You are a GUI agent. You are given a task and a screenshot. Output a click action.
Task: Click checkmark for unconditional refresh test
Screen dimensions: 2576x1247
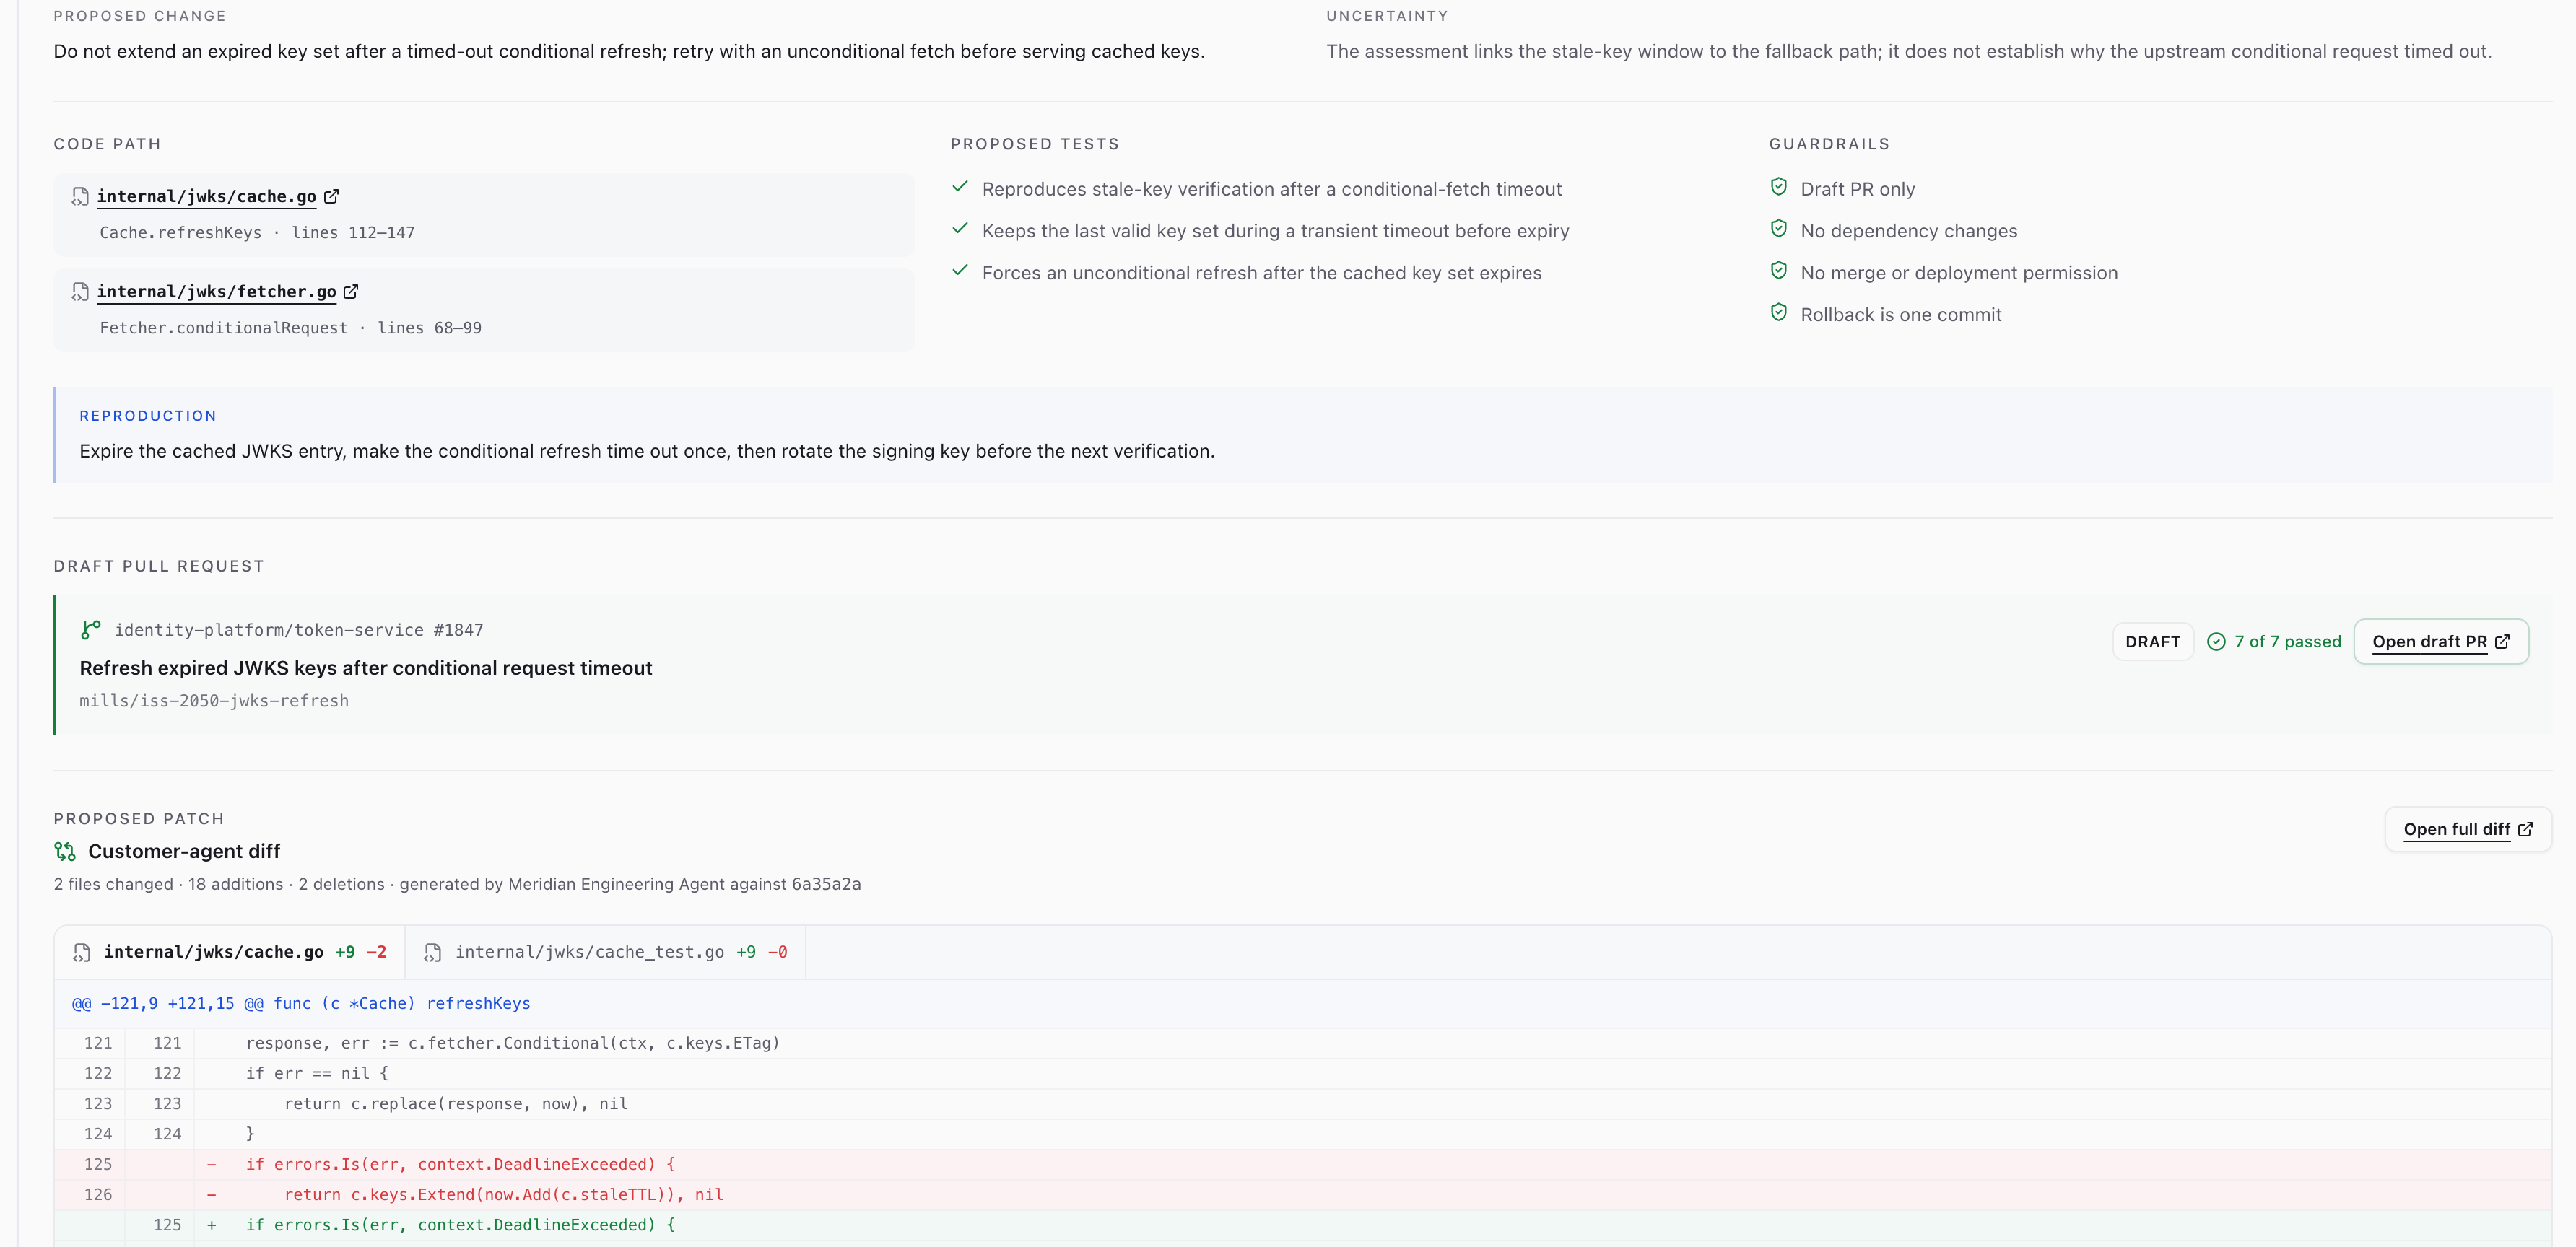pyautogui.click(x=960, y=271)
